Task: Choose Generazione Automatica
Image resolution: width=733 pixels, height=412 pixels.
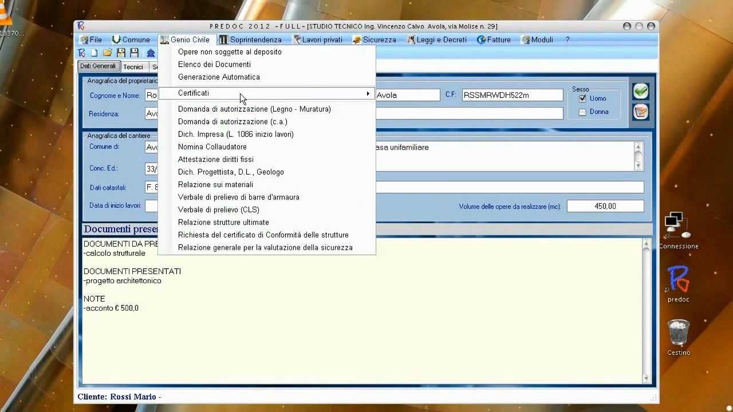Action: [266, 77]
